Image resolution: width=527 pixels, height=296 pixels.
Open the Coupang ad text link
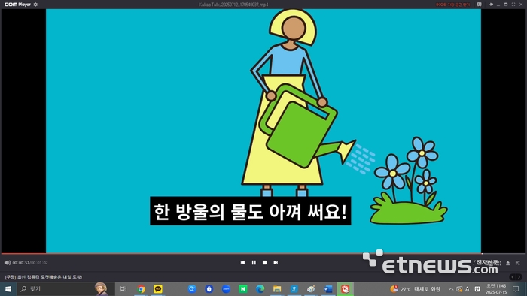(x=44, y=277)
